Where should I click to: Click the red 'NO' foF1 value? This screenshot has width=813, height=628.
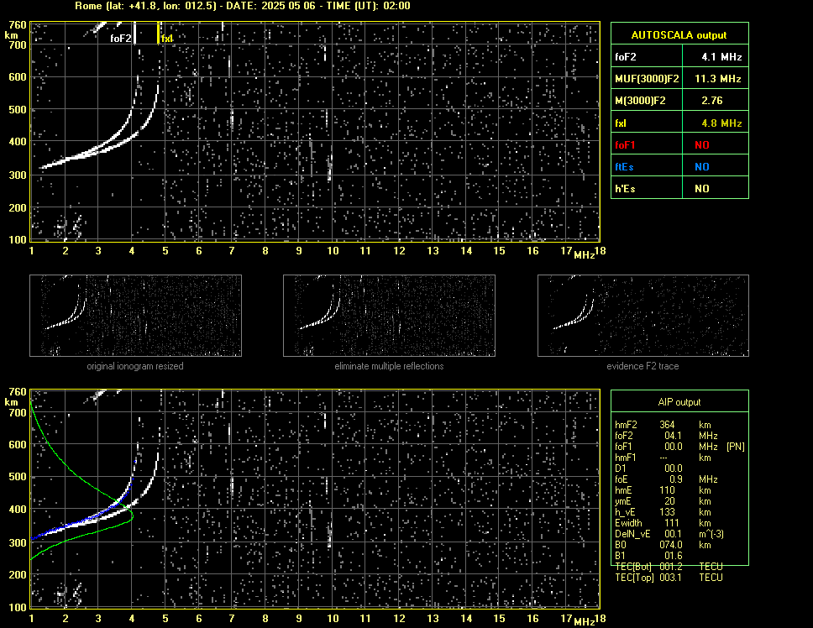(702, 145)
